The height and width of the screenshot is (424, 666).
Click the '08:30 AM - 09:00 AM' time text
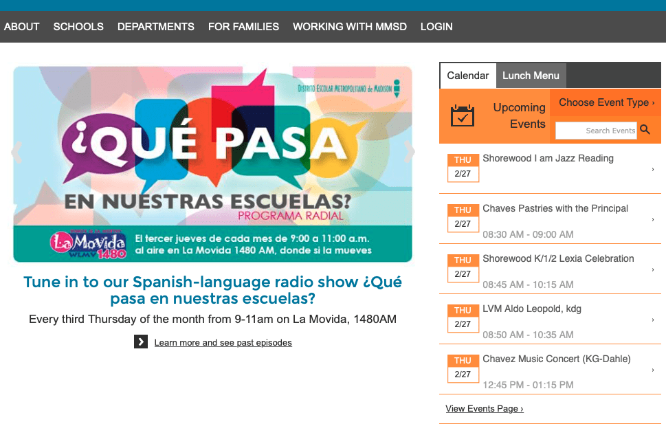click(528, 234)
